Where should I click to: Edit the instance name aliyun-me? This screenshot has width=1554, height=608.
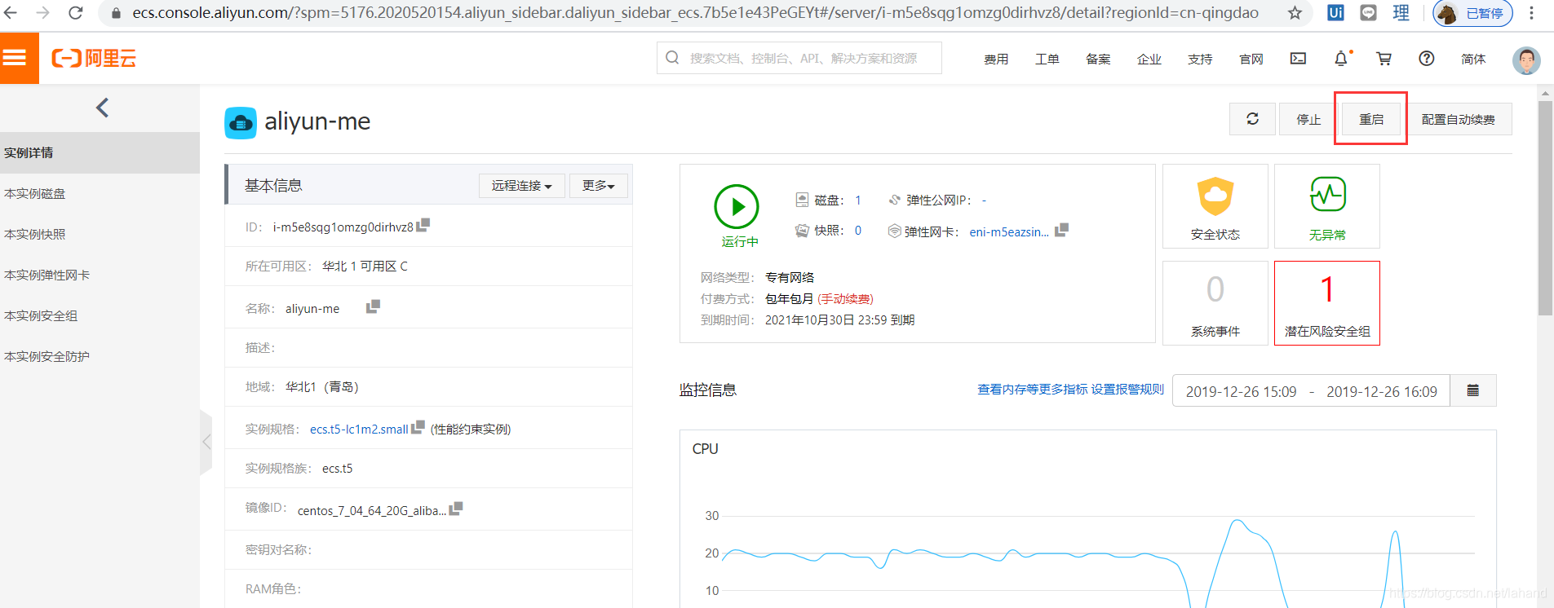pyautogui.click(x=373, y=306)
